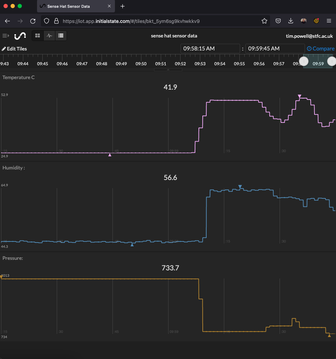Open a new browser tab

pos(123,6)
